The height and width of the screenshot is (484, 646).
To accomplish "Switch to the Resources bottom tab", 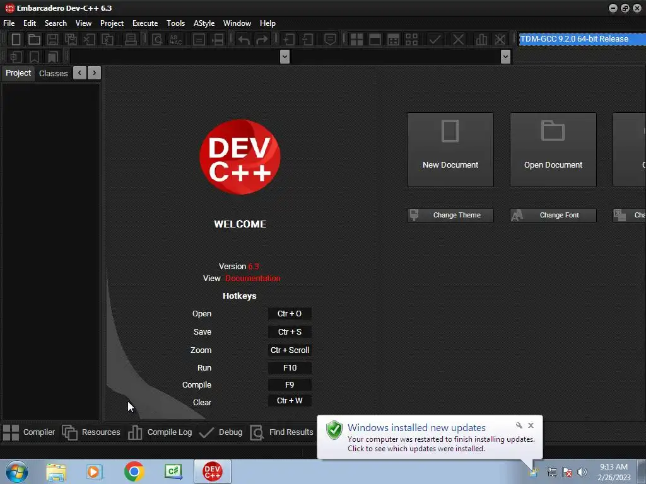I will pos(91,432).
